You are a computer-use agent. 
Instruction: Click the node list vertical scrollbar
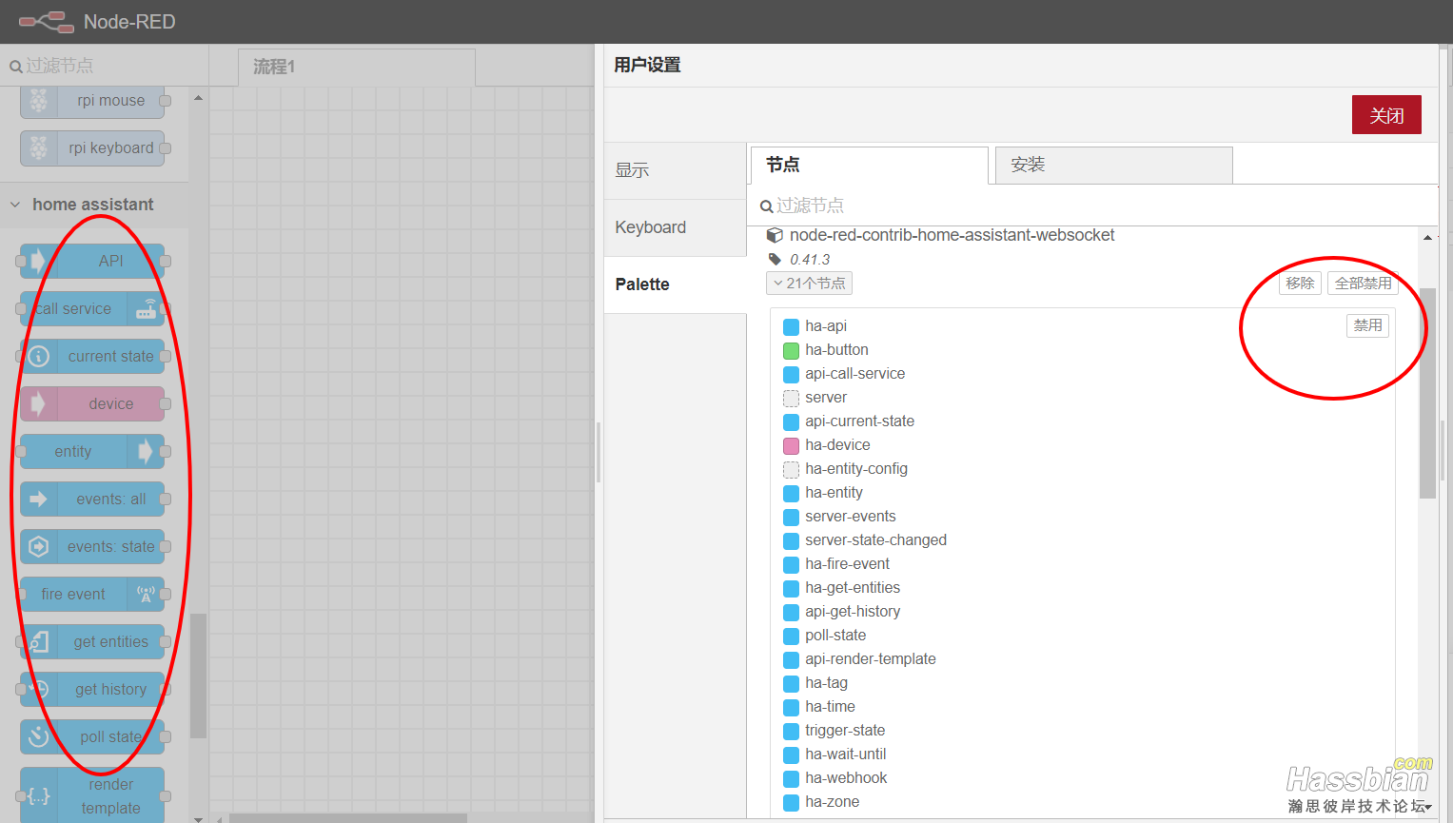1427,393
